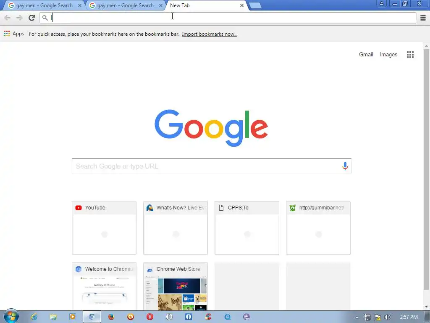Open the gummibar.net tile
Viewport: 430px width, 323px height.
click(x=318, y=228)
